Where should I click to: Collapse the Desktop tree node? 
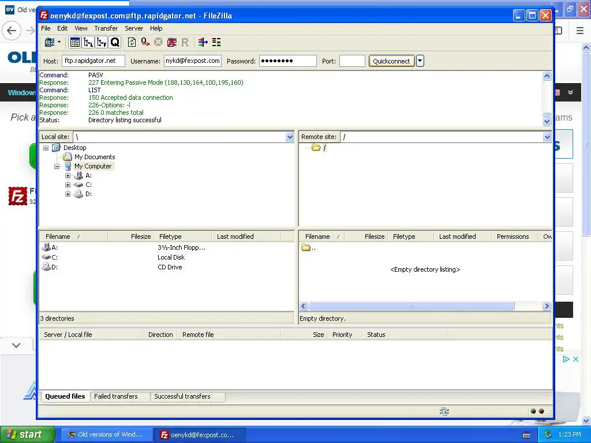click(x=46, y=148)
